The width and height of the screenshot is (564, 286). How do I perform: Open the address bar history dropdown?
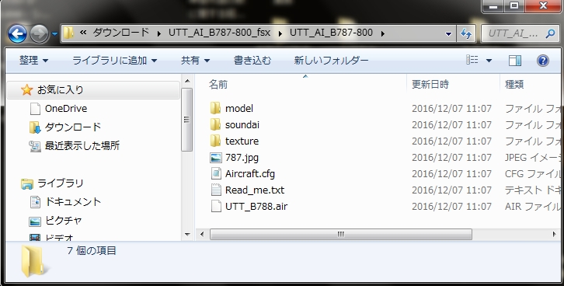pos(448,34)
